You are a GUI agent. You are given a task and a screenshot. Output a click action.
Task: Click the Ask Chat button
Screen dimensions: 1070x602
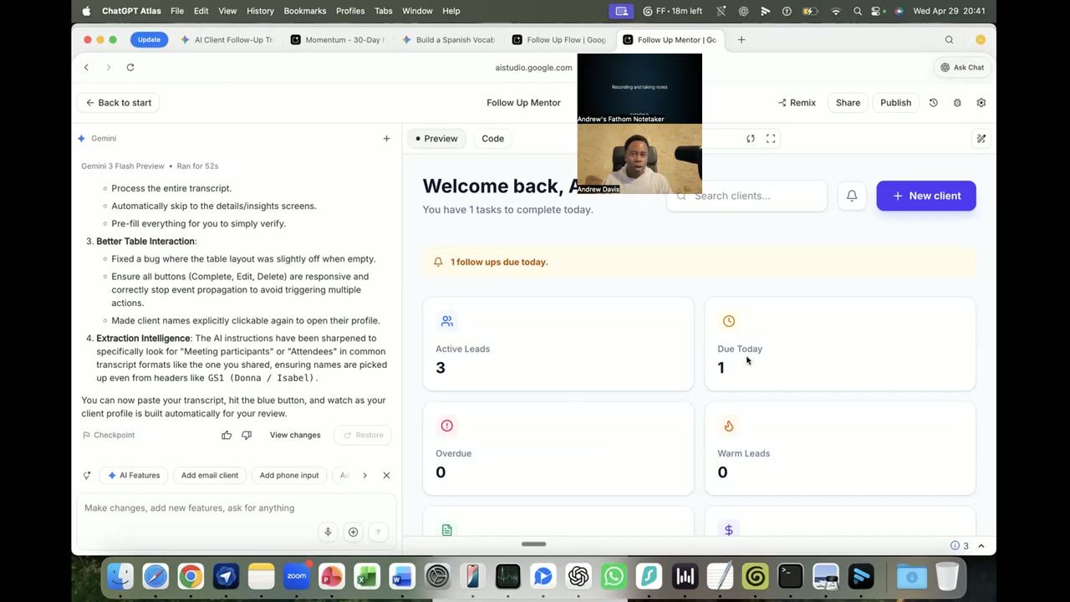(x=961, y=67)
